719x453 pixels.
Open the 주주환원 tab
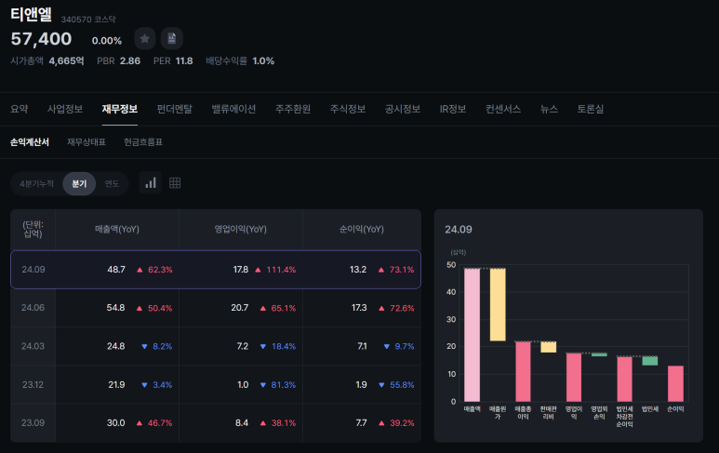(x=293, y=109)
